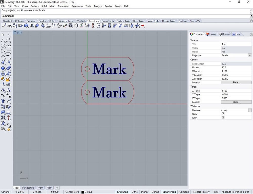Pick the Cage Edit tool icon
This screenshot has height=194, width=253.
137,25
